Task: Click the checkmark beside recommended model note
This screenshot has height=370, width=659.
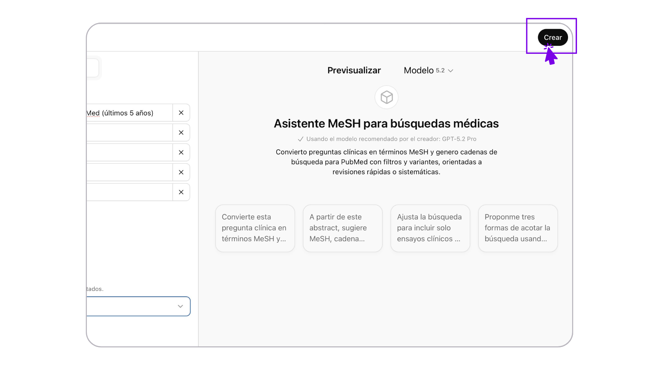Action: point(300,139)
